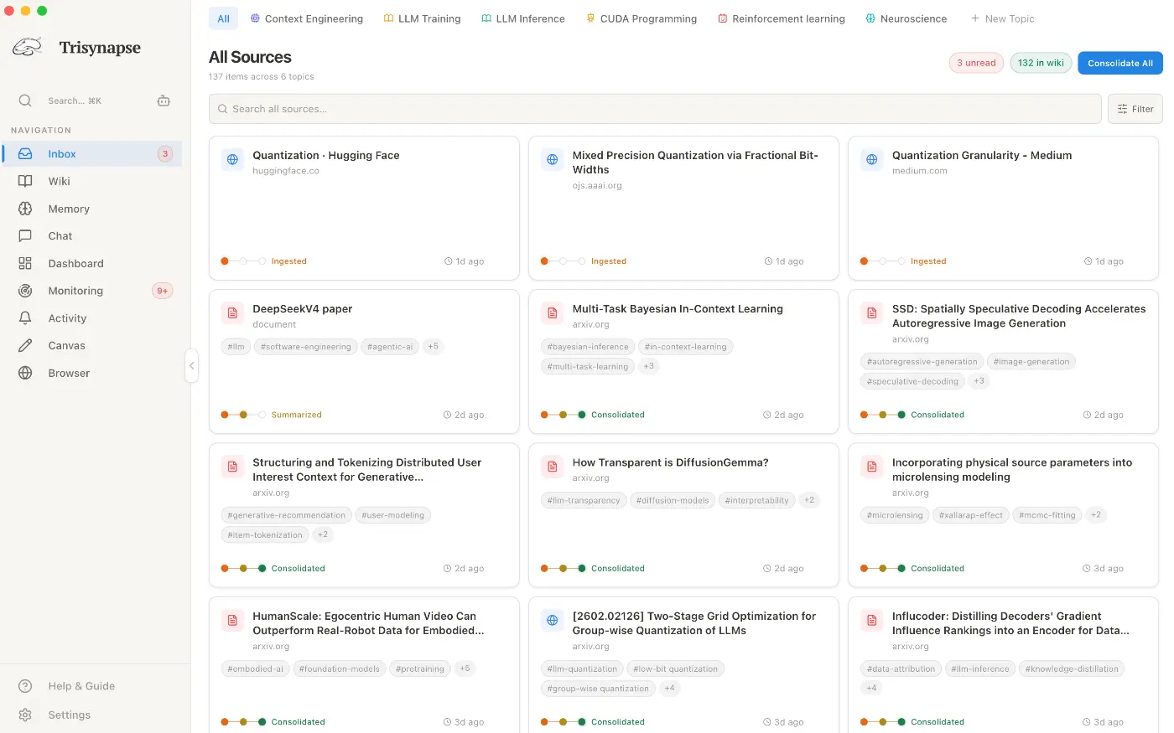
Task: Expand the +5 tags on DeepSeekV4 paper
Action: pos(433,346)
